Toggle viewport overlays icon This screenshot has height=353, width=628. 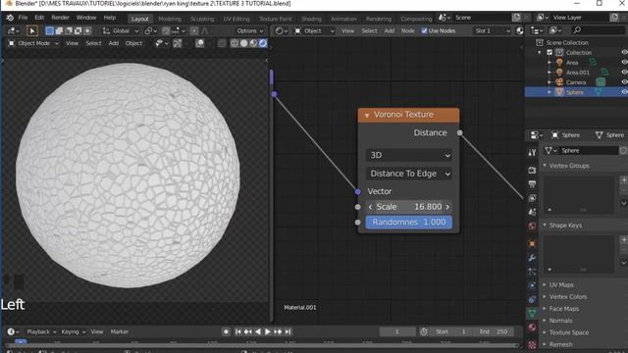coord(199,43)
